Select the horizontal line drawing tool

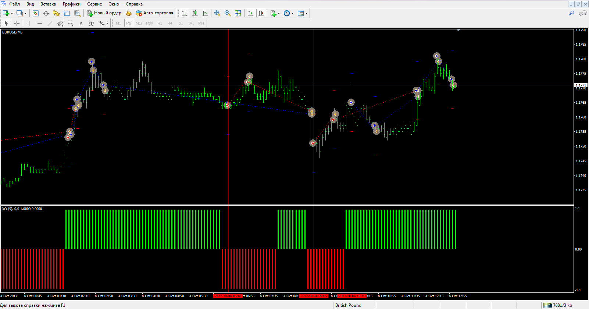point(40,23)
